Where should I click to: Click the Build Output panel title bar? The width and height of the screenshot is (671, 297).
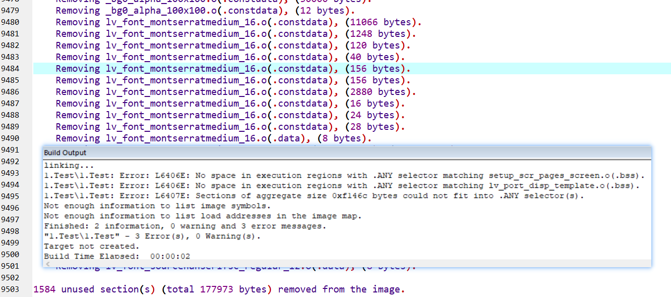click(x=347, y=153)
